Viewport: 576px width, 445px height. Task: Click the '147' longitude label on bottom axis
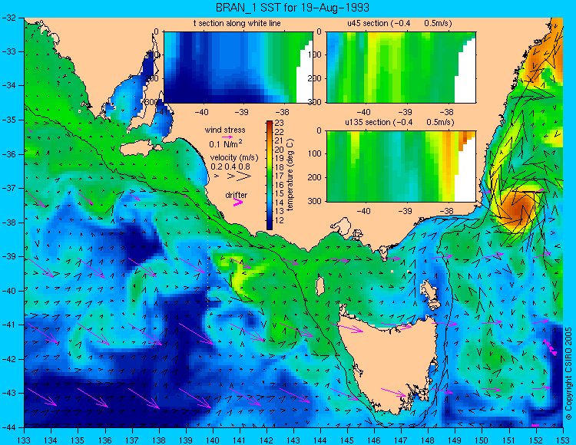401,440
